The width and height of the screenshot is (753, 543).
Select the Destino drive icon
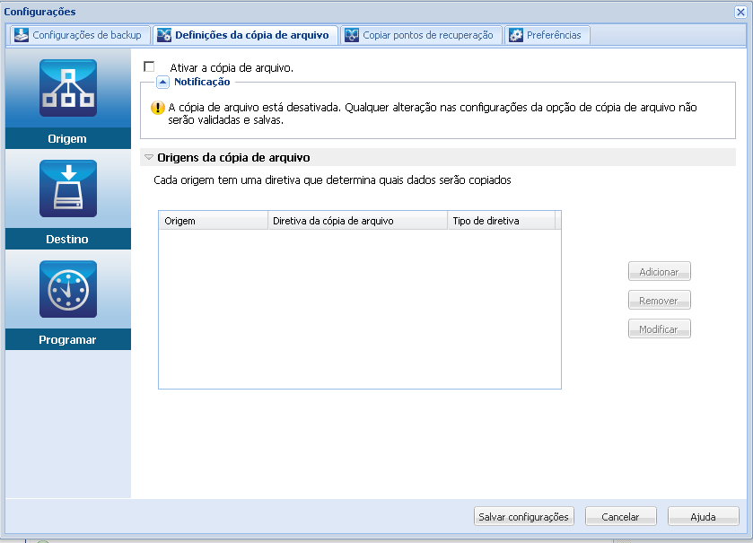click(68, 188)
